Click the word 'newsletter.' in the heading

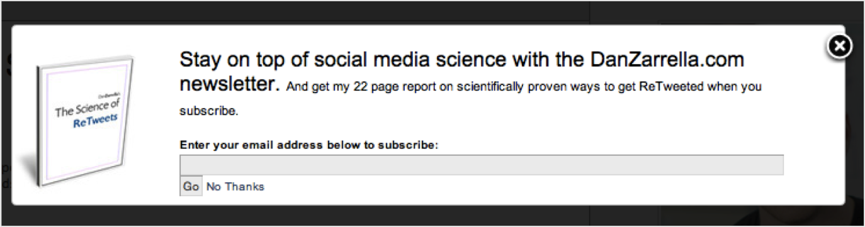[230, 85]
